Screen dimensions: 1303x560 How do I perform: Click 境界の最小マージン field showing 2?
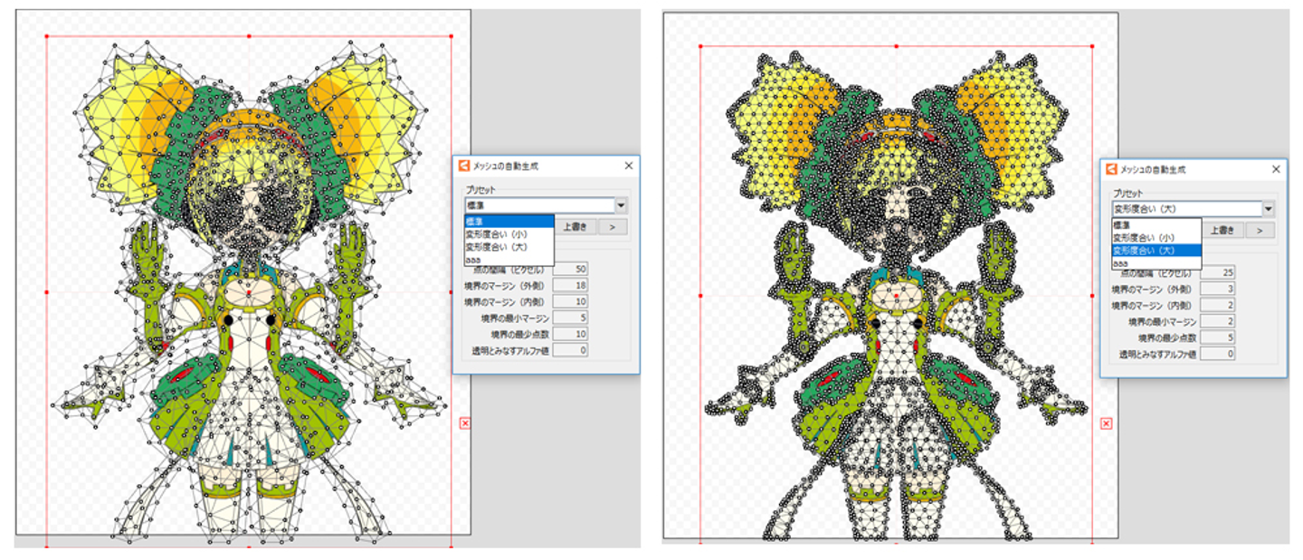(x=1218, y=321)
